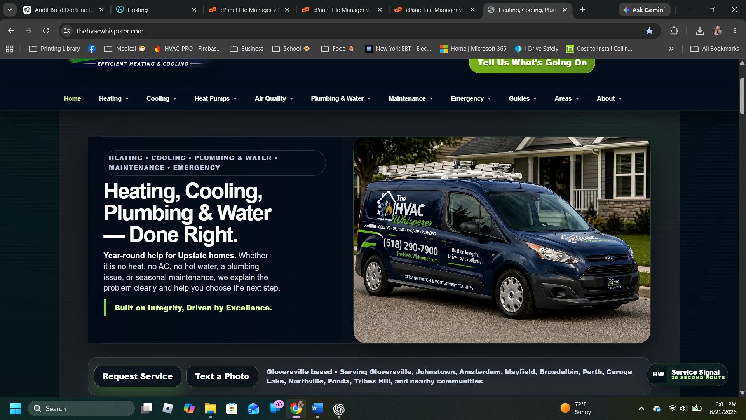
Task: Open ChatGPT from the taskbar
Action: (338, 408)
